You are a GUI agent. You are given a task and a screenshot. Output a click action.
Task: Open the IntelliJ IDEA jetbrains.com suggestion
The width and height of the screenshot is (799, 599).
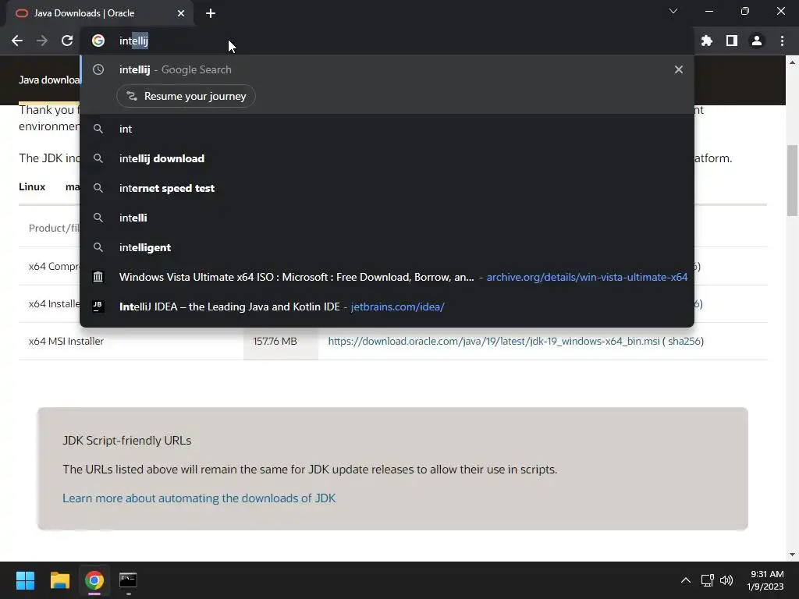tap(387, 307)
